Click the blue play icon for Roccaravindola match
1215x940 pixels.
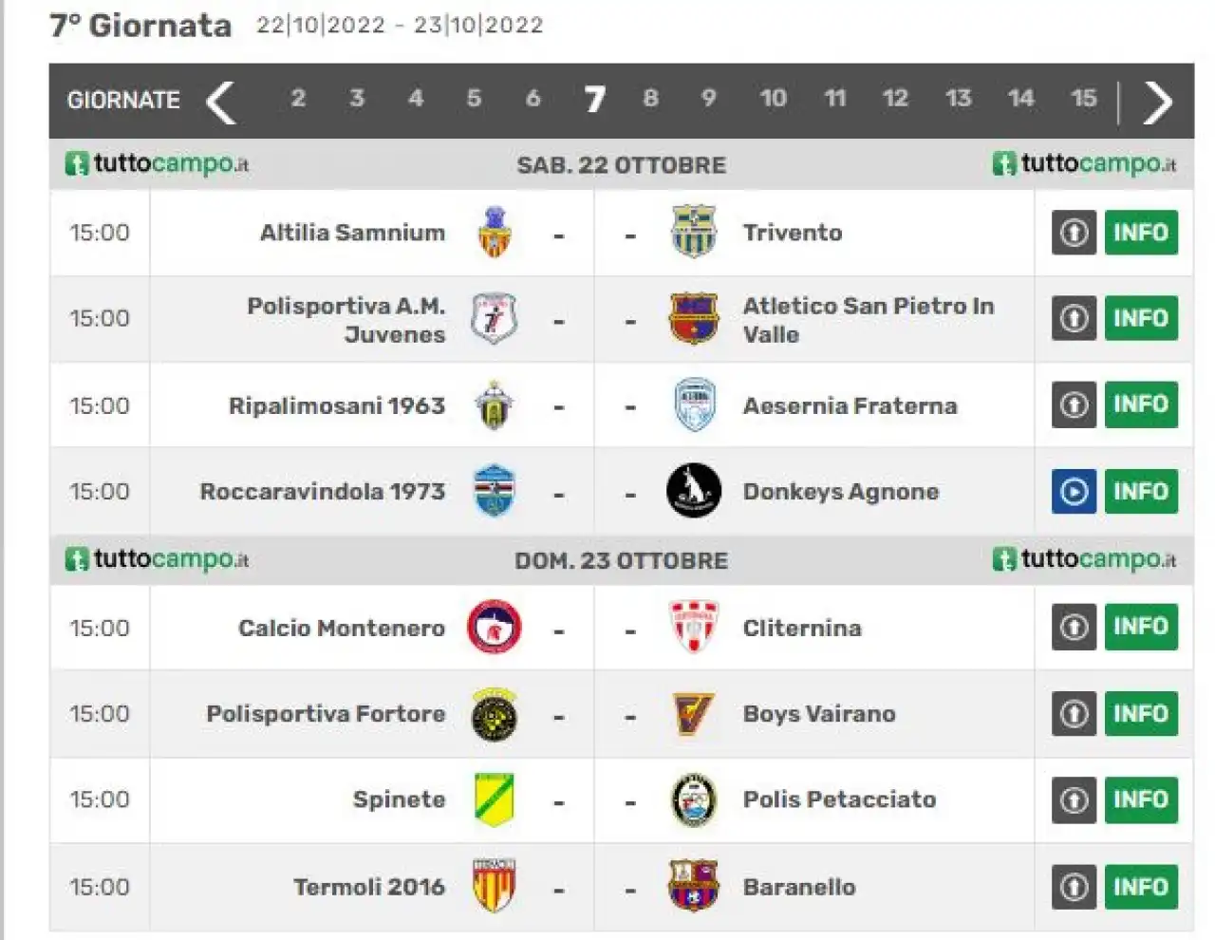(1074, 491)
